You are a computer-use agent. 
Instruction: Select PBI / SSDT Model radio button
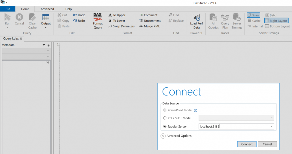[x=165, y=118]
